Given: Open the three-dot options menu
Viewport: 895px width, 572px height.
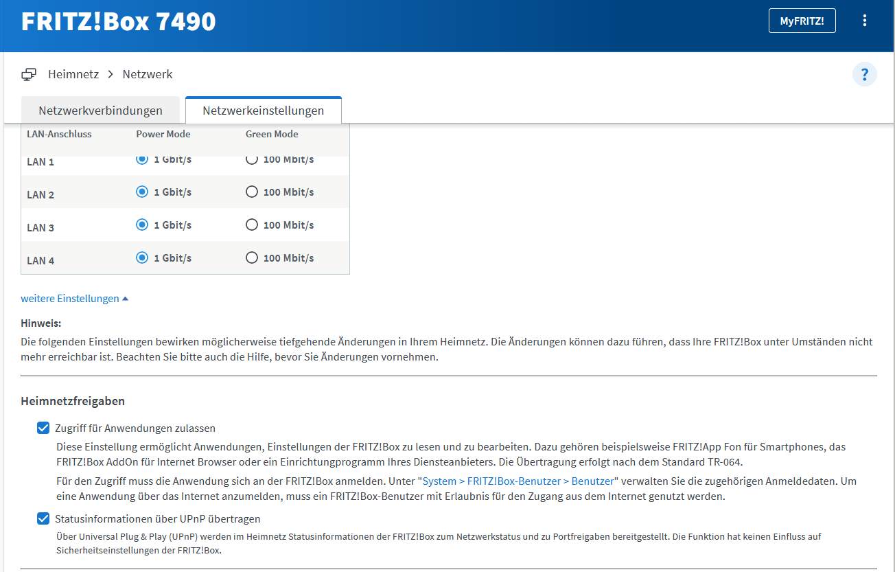Looking at the screenshot, I should click(864, 21).
